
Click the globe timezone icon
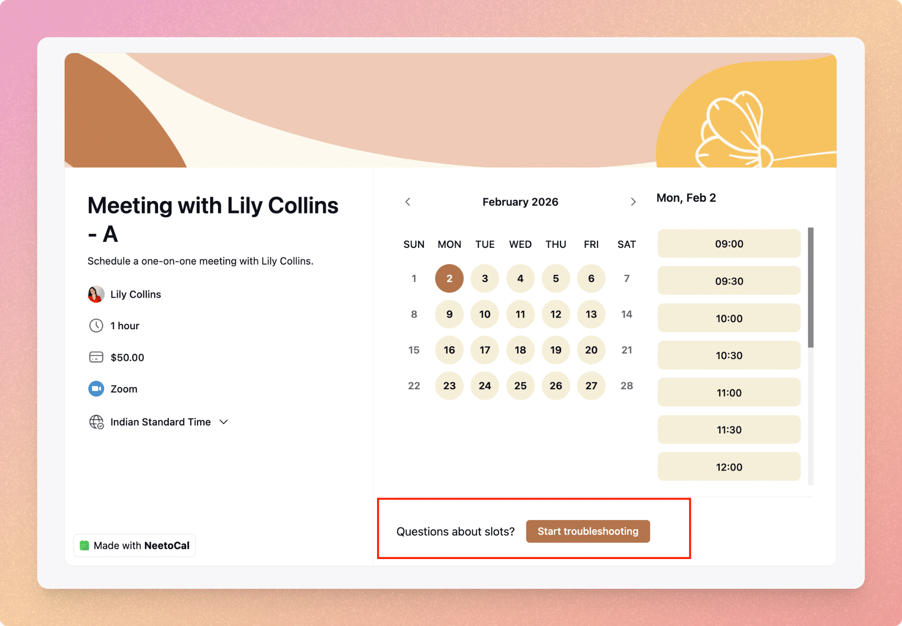coord(96,422)
